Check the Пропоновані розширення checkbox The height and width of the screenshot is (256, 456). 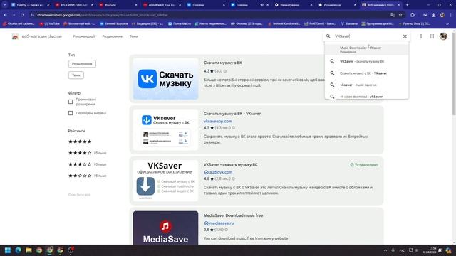click(71, 102)
